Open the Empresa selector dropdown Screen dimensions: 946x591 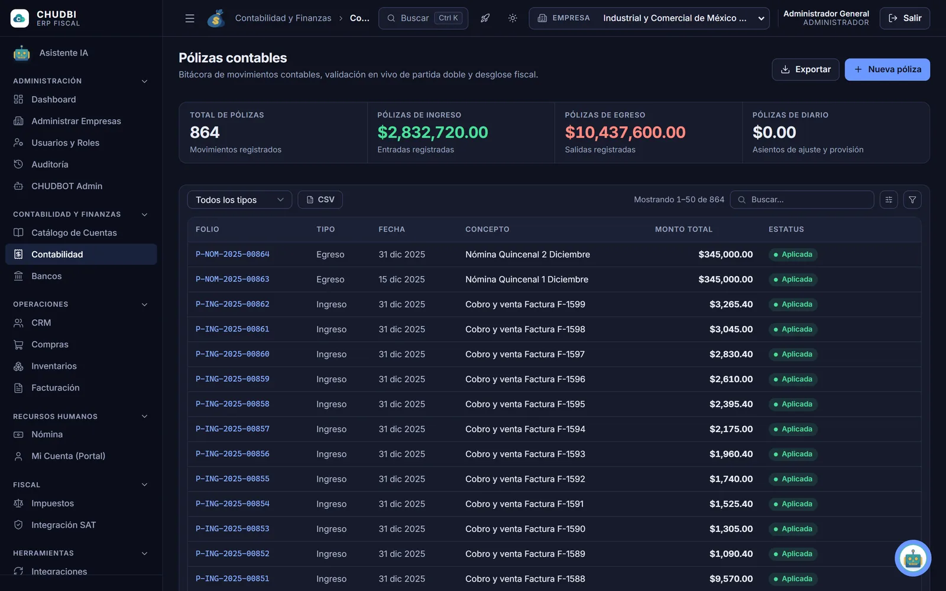(x=649, y=18)
